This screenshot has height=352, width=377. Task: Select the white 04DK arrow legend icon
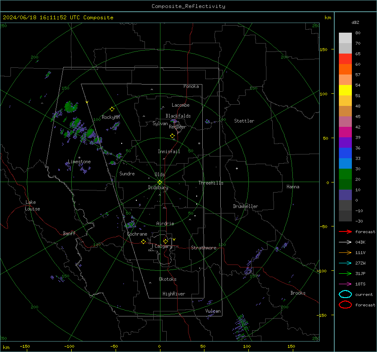tap(345, 242)
